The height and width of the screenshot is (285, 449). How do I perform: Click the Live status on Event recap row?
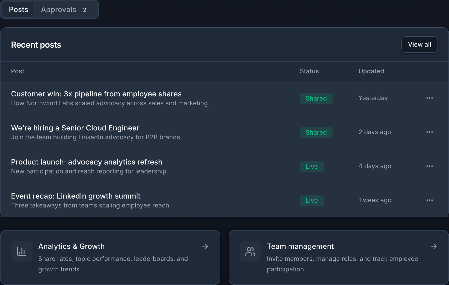pos(312,201)
